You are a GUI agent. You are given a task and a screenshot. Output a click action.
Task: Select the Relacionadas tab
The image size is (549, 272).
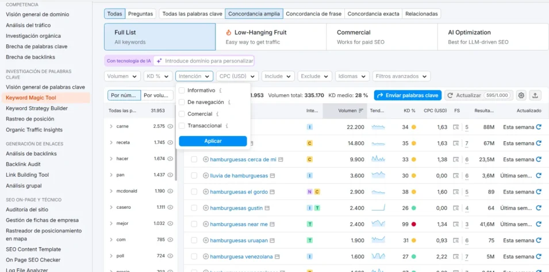pyautogui.click(x=421, y=14)
